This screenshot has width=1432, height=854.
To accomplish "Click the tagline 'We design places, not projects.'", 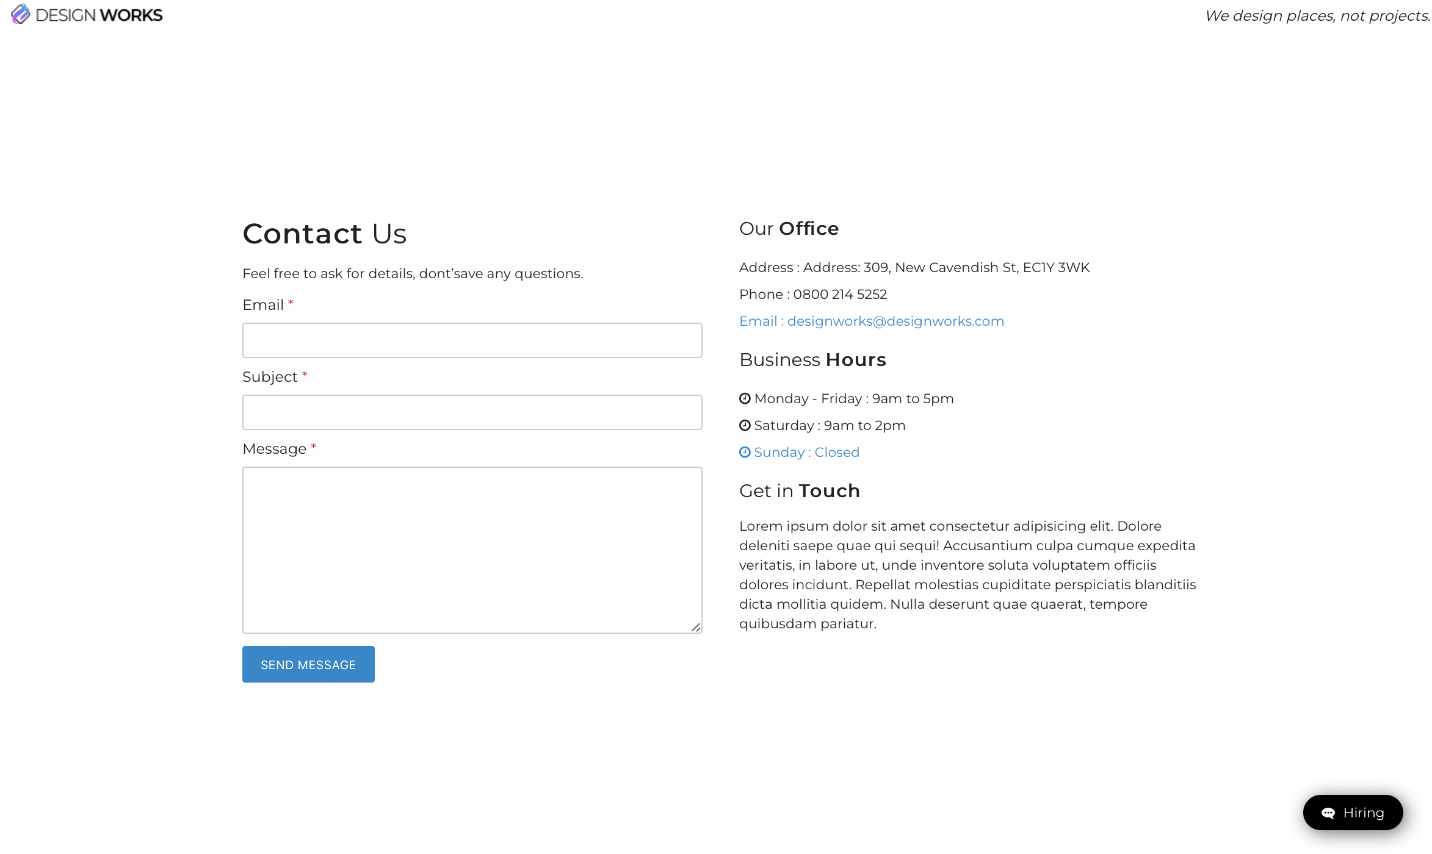I will tap(1317, 16).
